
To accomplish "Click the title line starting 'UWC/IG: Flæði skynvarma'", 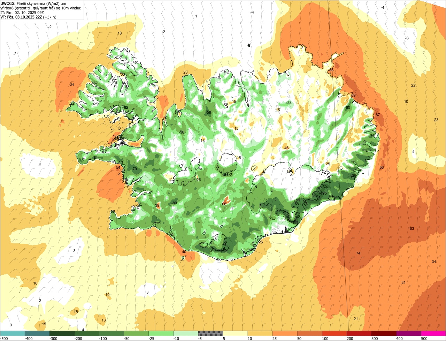I will pyautogui.click(x=33, y=3).
